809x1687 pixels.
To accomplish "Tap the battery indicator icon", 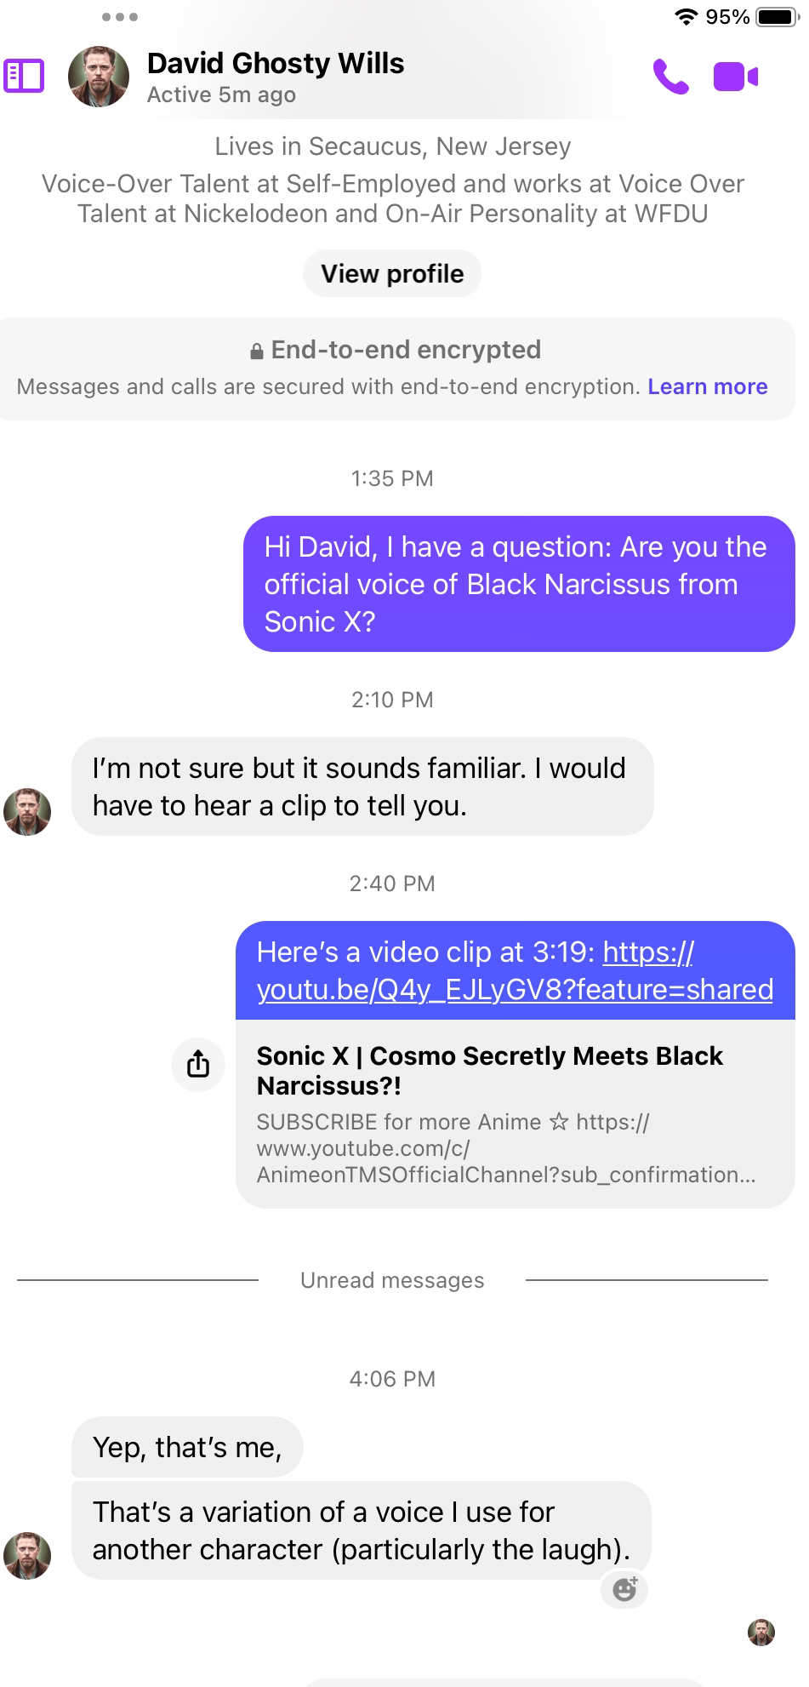I will pos(778,17).
